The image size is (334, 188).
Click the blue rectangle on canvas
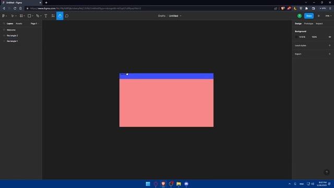click(x=166, y=76)
